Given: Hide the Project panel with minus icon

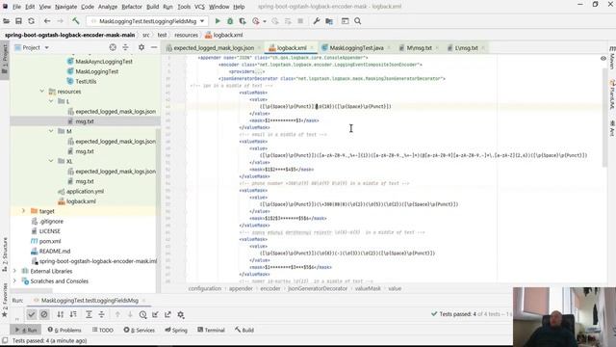Looking at the screenshot, I should coord(154,47).
